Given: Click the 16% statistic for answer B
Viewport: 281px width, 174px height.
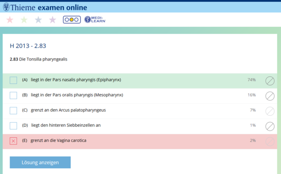Looking at the screenshot, I should (251, 95).
